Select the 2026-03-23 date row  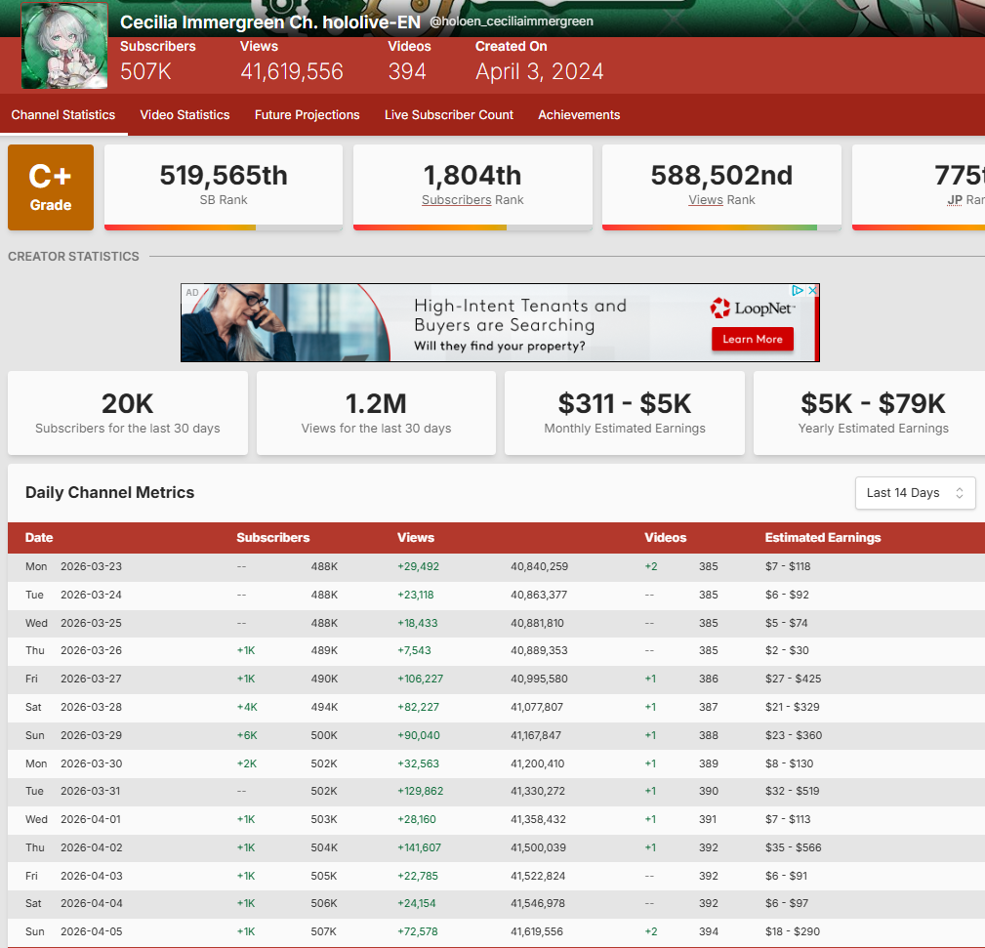496,566
